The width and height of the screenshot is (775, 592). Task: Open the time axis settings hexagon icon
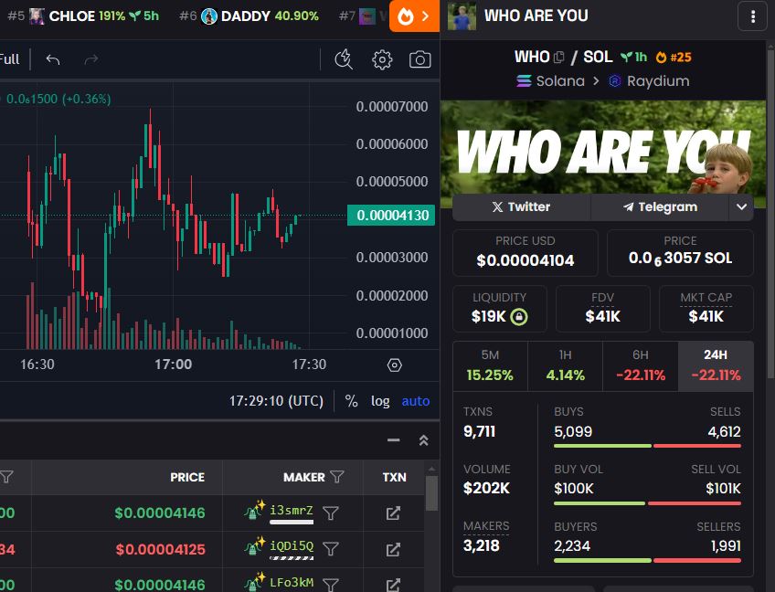pos(395,365)
